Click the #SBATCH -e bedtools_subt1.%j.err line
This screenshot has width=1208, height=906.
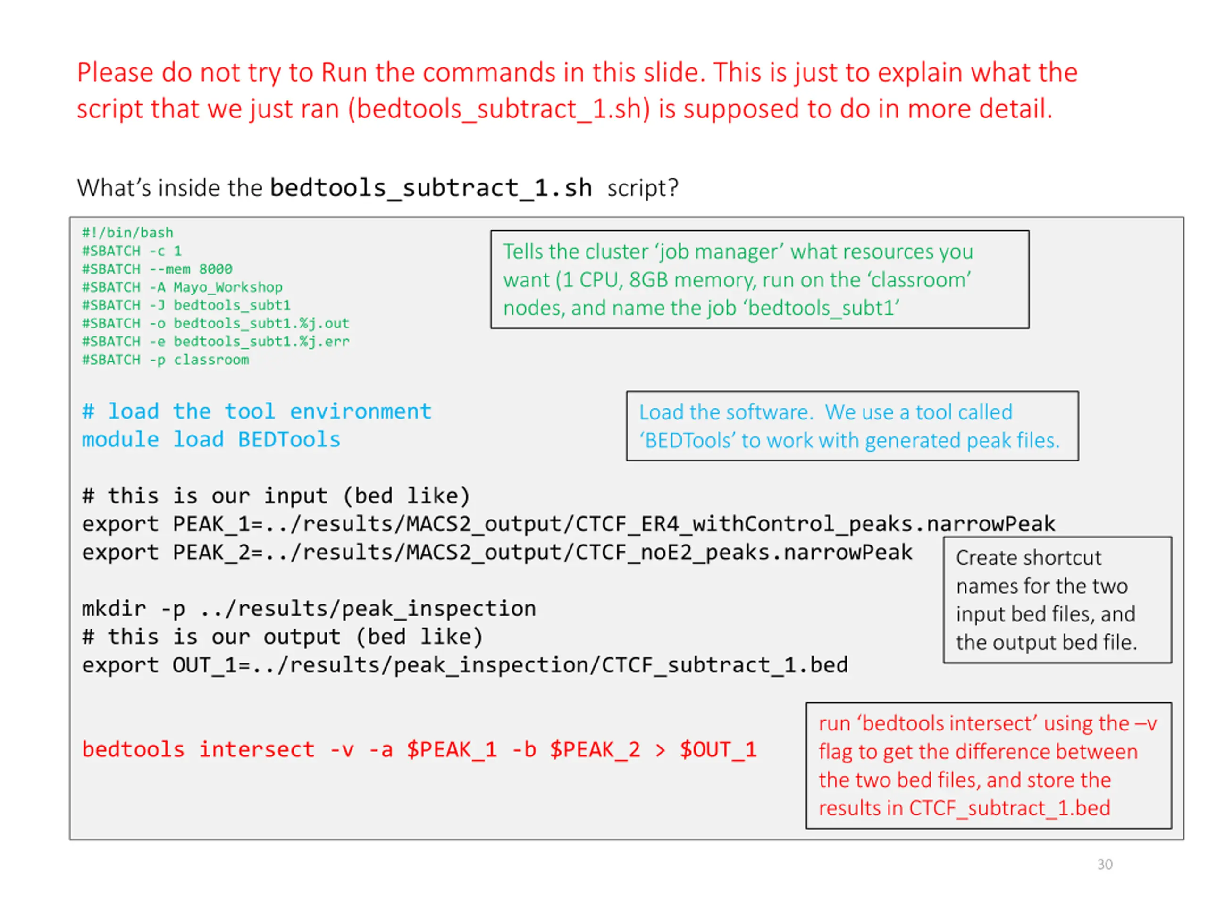point(215,342)
